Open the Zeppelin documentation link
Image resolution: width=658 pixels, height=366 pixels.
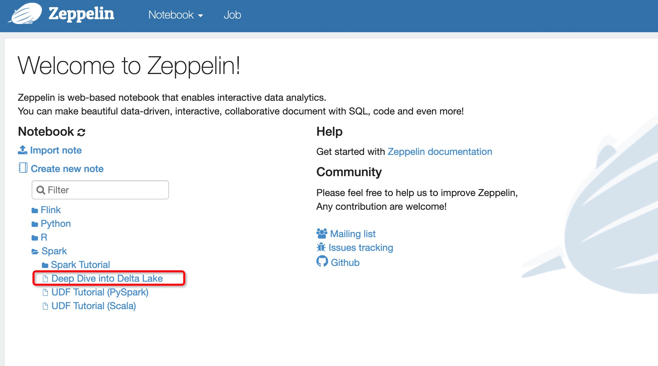point(440,152)
